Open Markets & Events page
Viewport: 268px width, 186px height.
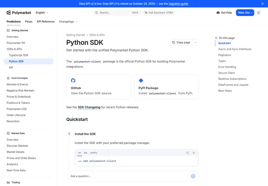[x=17, y=85]
